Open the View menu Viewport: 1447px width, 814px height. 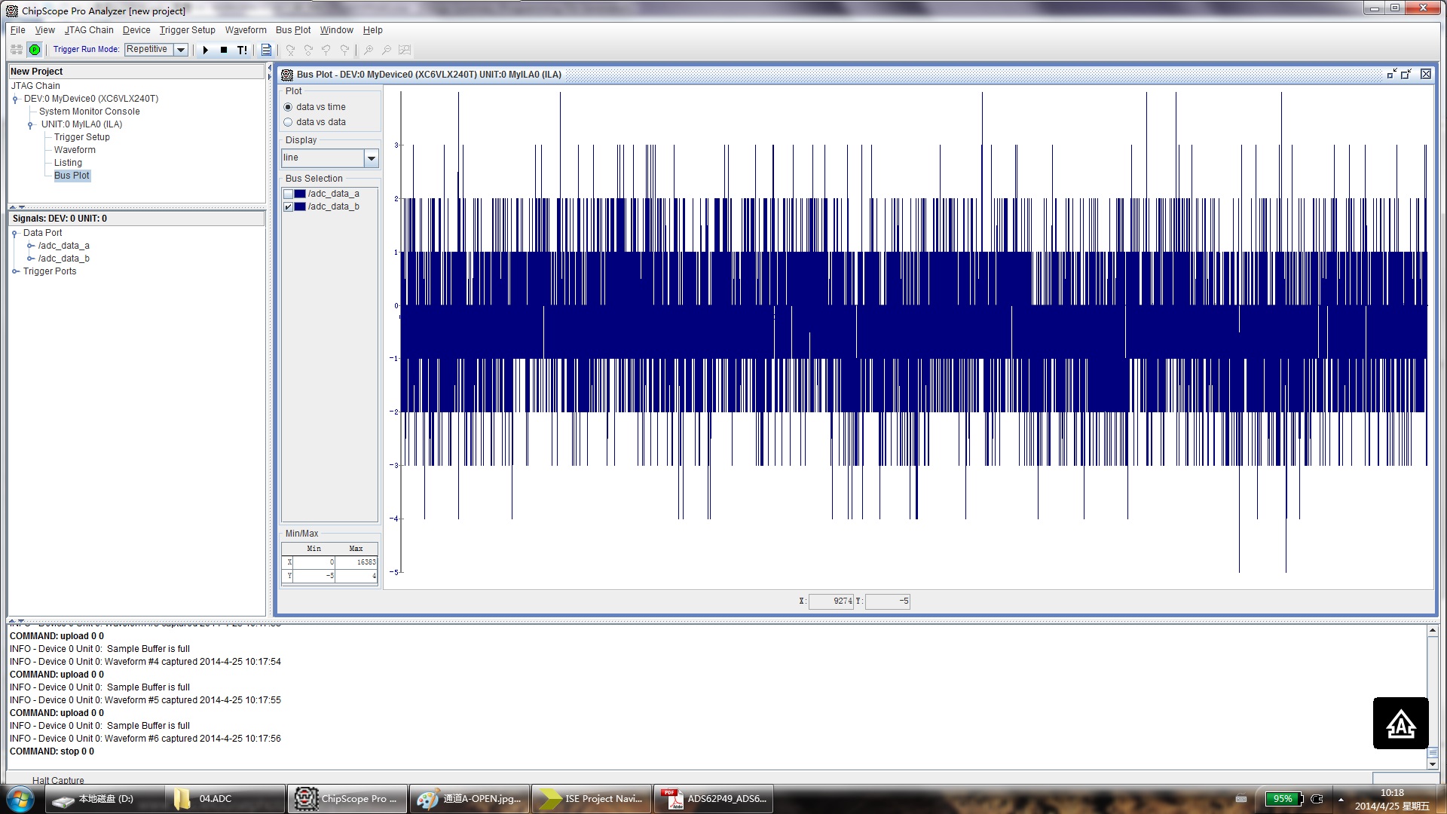(x=45, y=30)
